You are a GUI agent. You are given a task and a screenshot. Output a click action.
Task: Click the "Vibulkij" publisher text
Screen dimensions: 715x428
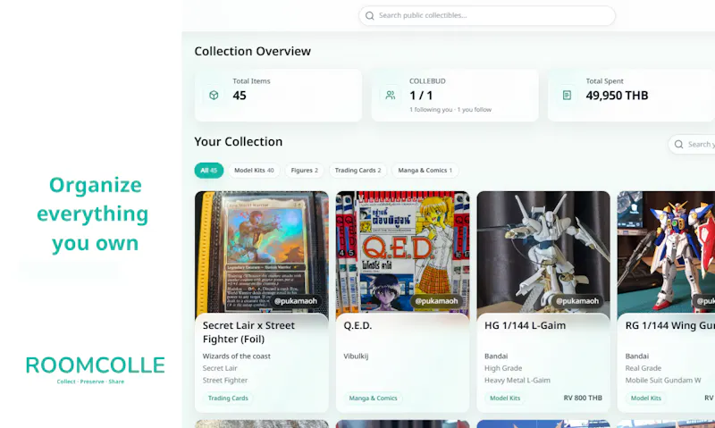point(356,356)
